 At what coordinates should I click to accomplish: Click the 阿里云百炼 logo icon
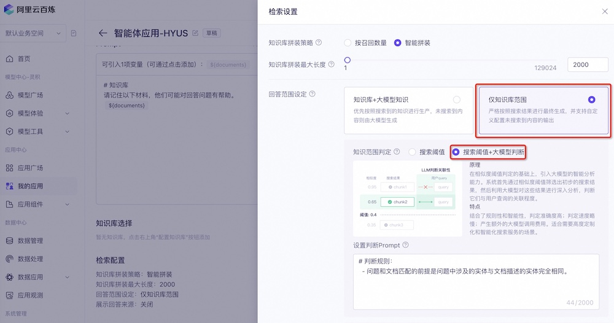coord(10,9)
